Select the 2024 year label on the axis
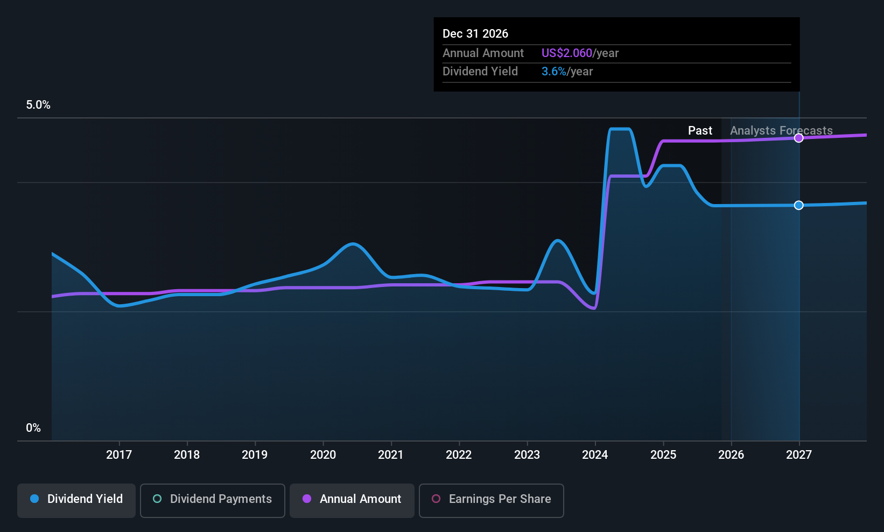 click(x=595, y=454)
